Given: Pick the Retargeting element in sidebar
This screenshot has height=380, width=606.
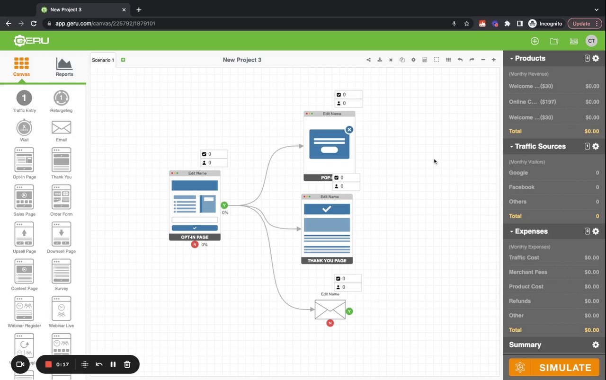Looking at the screenshot, I should click(61, 98).
